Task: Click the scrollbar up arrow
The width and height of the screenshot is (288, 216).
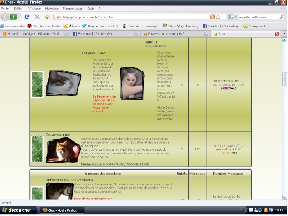Action: click(x=284, y=40)
